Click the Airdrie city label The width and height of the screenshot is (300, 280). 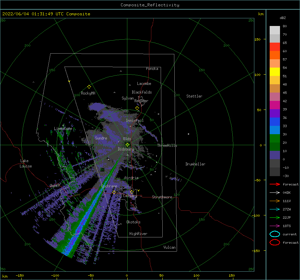click(131, 178)
